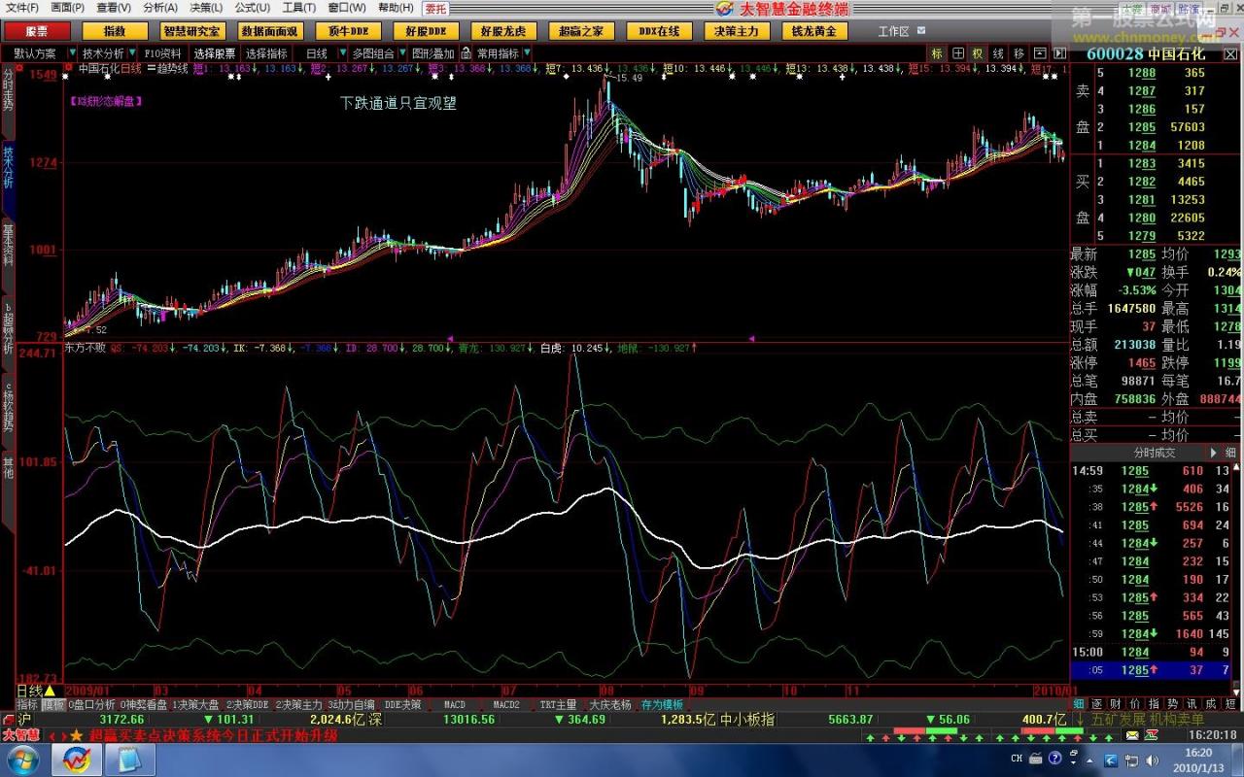
Task: Click the 好股DDE toolbar button
Action: pyautogui.click(x=426, y=31)
